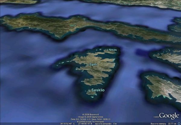
Task: Click the latitude coordinate readout
Action: click(x=68, y=123)
